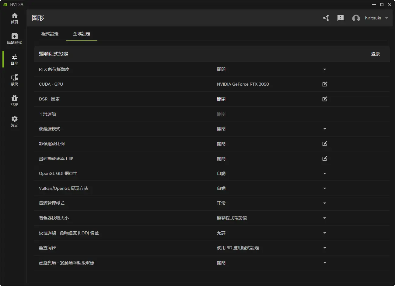Expand the Vulkan/OpenGL 展現方法 dropdown

[x=325, y=189]
